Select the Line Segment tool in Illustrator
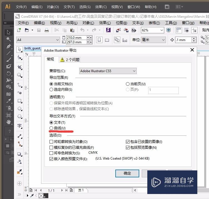Screen dimensions: 209x199 click(x=9, y=53)
